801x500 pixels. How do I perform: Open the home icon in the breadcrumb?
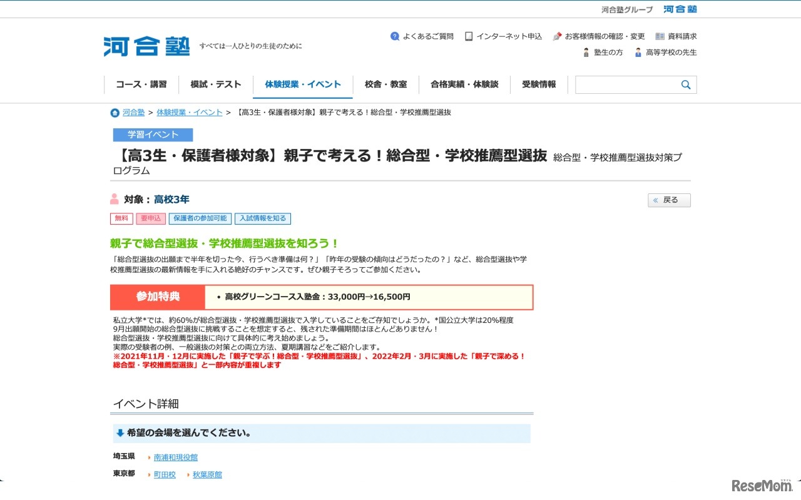113,113
